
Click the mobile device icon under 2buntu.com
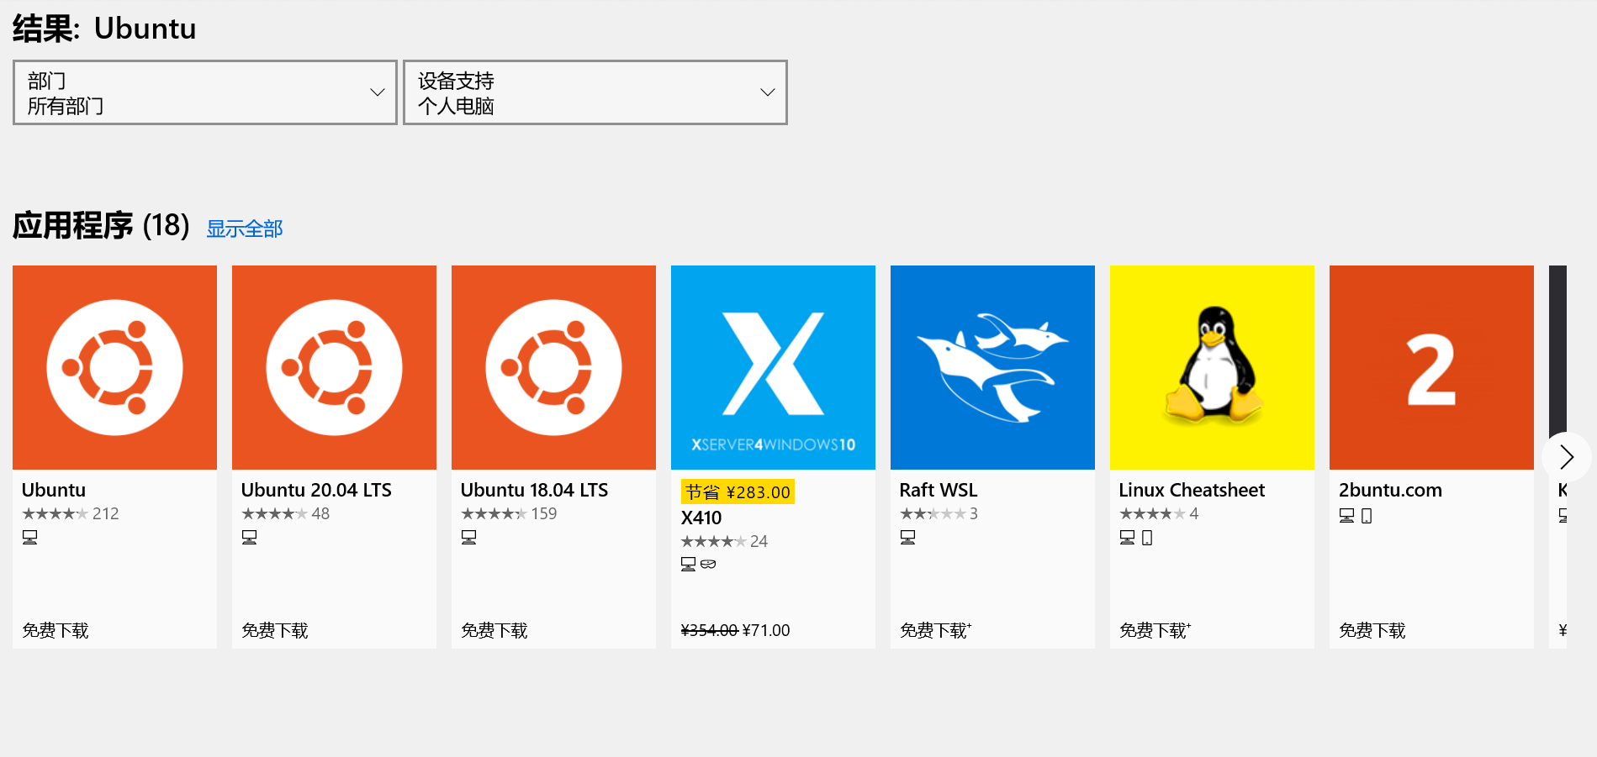pos(1367,515)
